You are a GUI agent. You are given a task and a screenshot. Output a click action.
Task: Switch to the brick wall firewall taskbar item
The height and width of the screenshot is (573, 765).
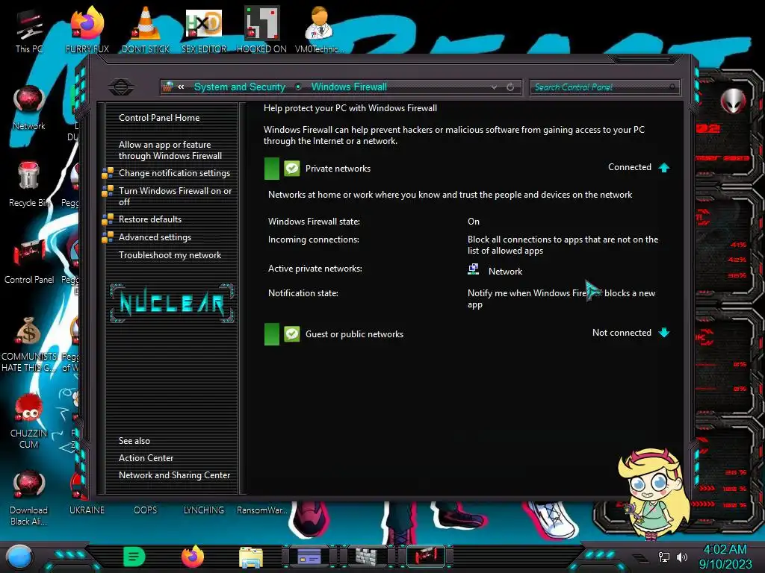point(367,557)
